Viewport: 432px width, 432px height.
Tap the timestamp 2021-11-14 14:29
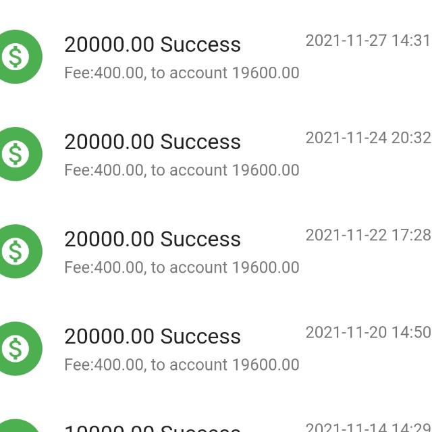(368, 427)
